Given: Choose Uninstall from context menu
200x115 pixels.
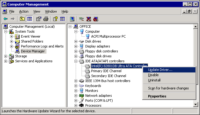Looking at the screenshot, I should point(169,80).
